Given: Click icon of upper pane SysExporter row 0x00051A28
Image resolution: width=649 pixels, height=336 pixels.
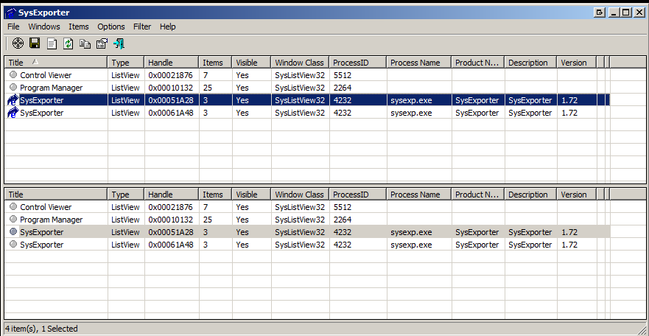Looking at the screenshot, I should click(x=13, y=100).
